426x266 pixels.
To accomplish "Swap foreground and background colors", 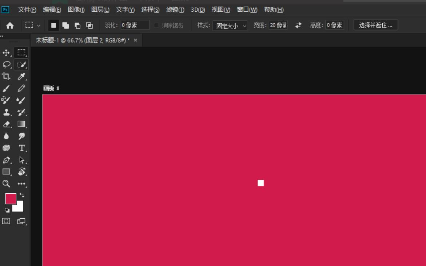I will pyautogui.click(x=22, y=195).
